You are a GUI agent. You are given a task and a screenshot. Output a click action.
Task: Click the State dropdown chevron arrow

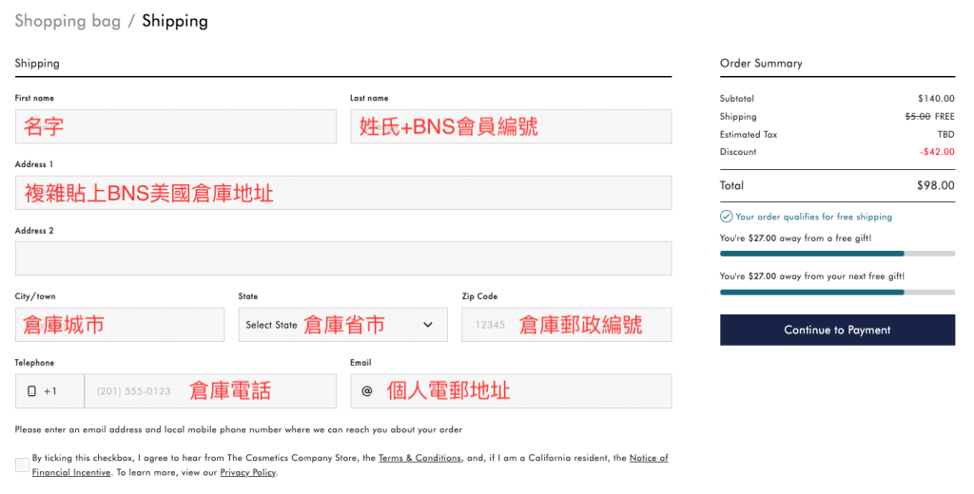click(427, 325)
